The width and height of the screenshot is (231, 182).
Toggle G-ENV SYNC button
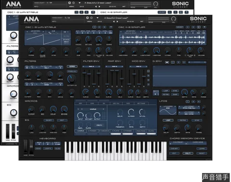point(175,91)
